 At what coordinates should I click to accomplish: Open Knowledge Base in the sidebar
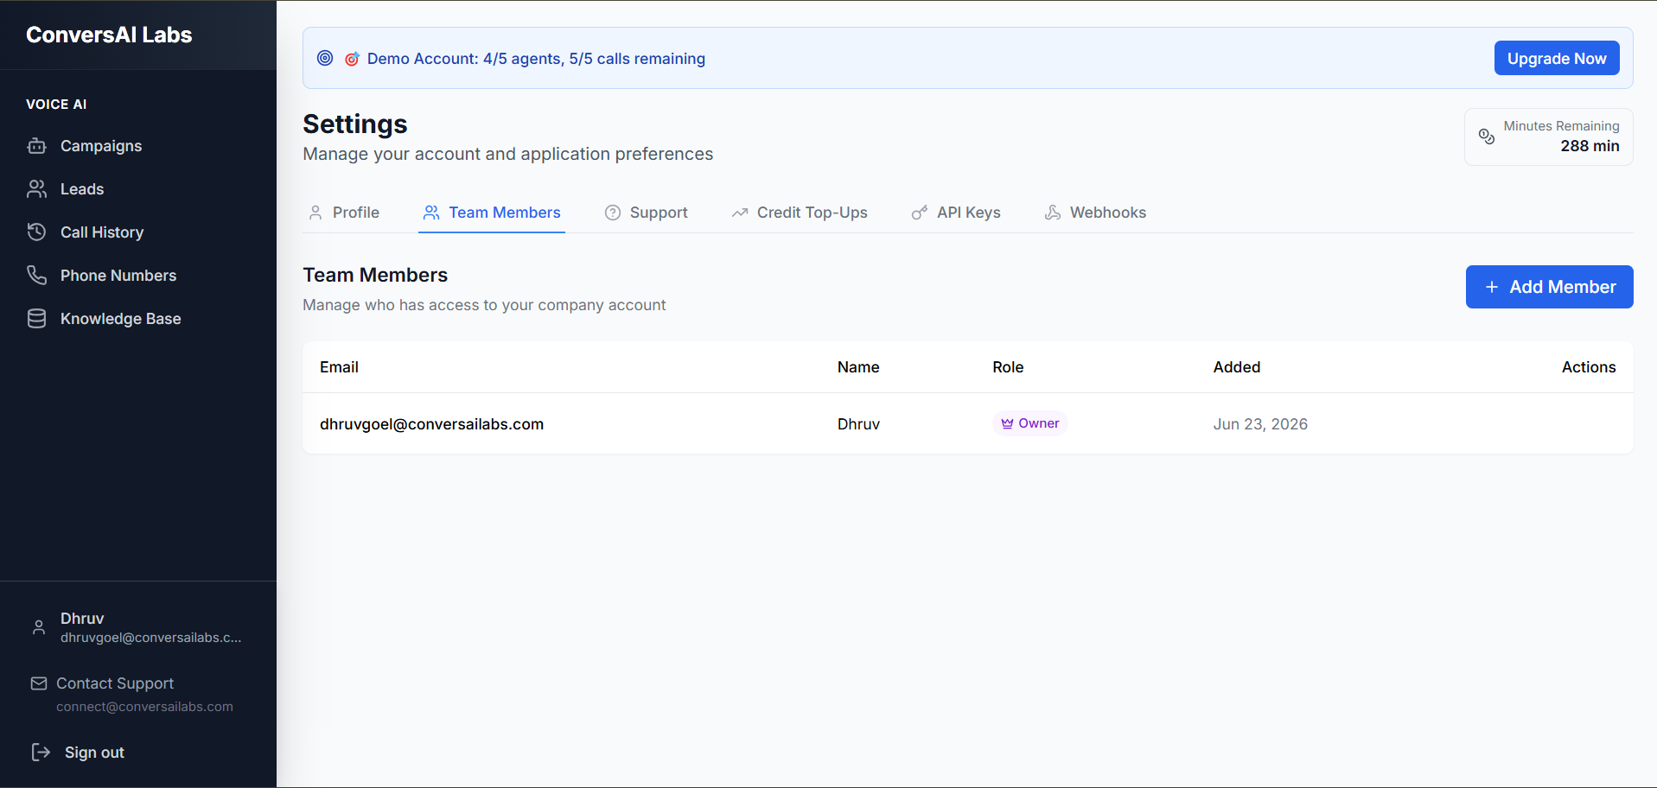(x=138, y=319)
